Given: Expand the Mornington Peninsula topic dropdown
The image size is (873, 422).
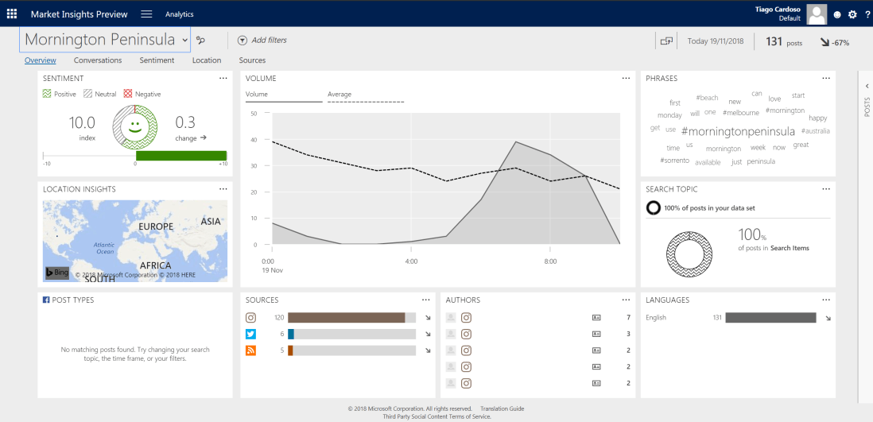Looking at the screenshot, I should [x=184, y=40].
